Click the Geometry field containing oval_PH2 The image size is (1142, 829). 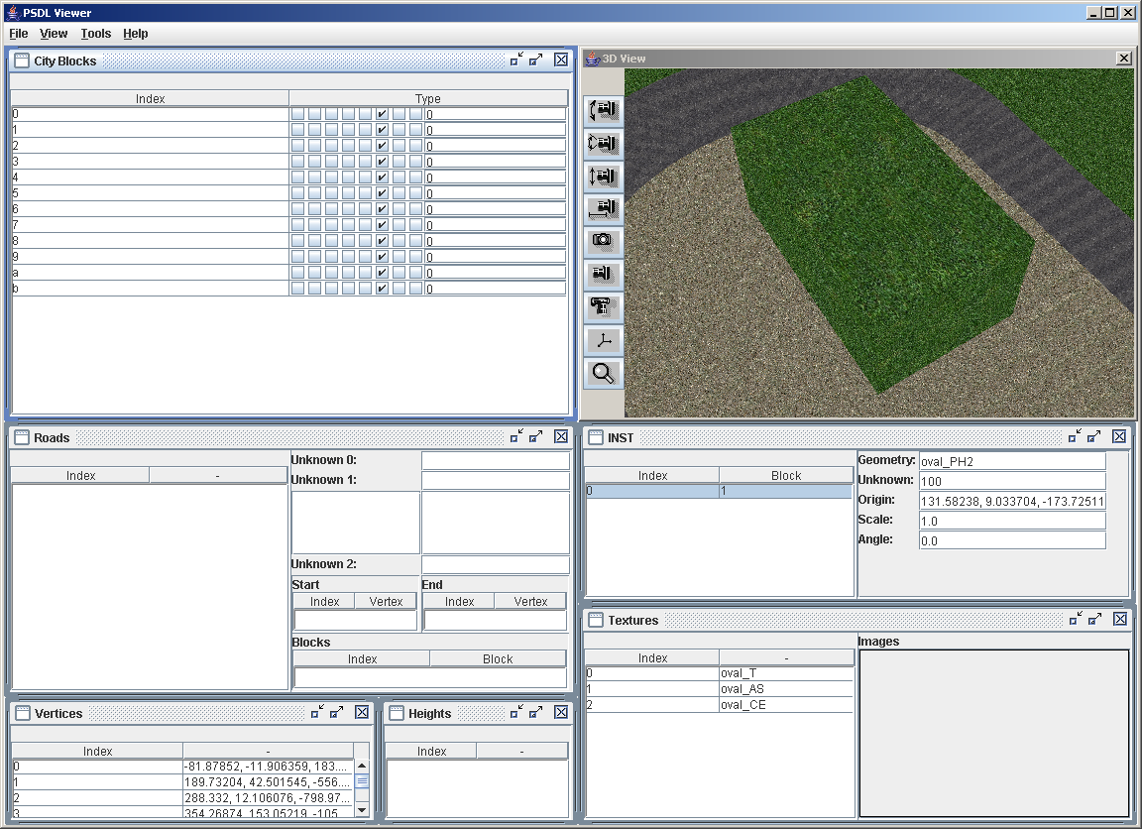coord(1011,461)
